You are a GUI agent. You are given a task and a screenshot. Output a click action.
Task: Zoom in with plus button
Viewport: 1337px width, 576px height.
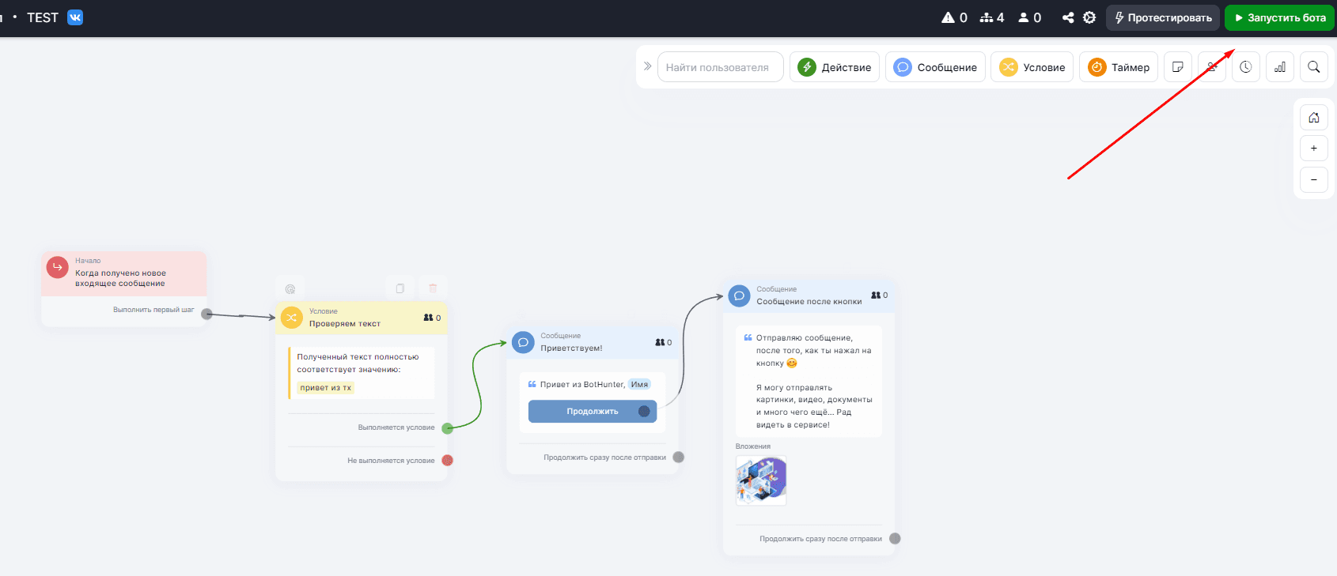click(1313, 149)
